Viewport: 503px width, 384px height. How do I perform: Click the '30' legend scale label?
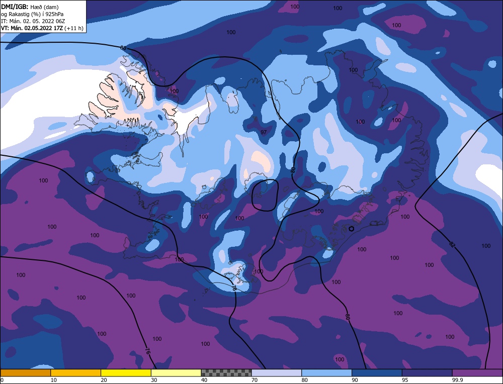[154, 380]
